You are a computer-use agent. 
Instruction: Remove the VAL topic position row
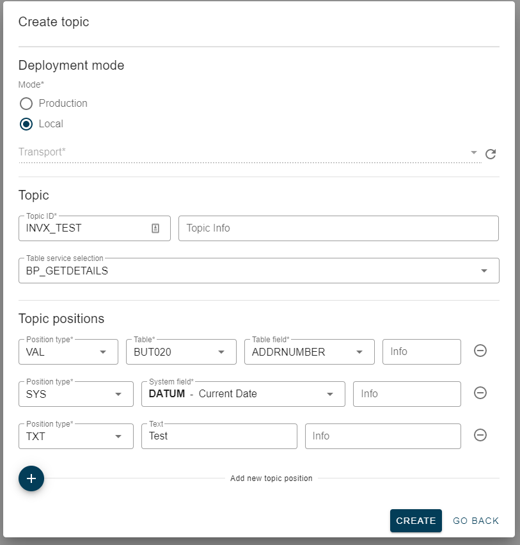(x=480, y=351)
